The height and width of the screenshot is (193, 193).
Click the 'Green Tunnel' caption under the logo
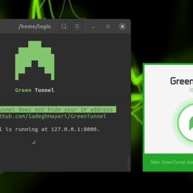[35, 90]
